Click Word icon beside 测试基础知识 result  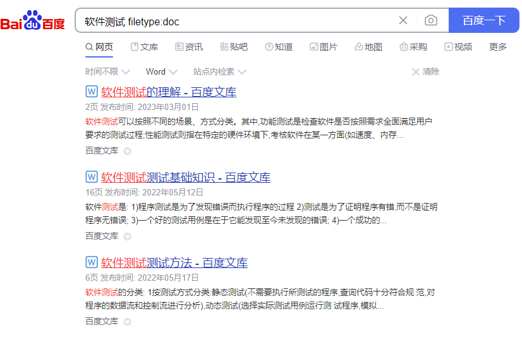92,176
